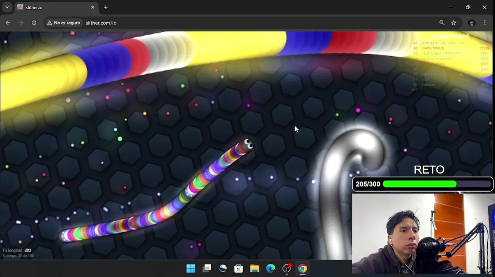Close the slither.io tab
The height and width of the screenshot is (277, 495).
93,7
